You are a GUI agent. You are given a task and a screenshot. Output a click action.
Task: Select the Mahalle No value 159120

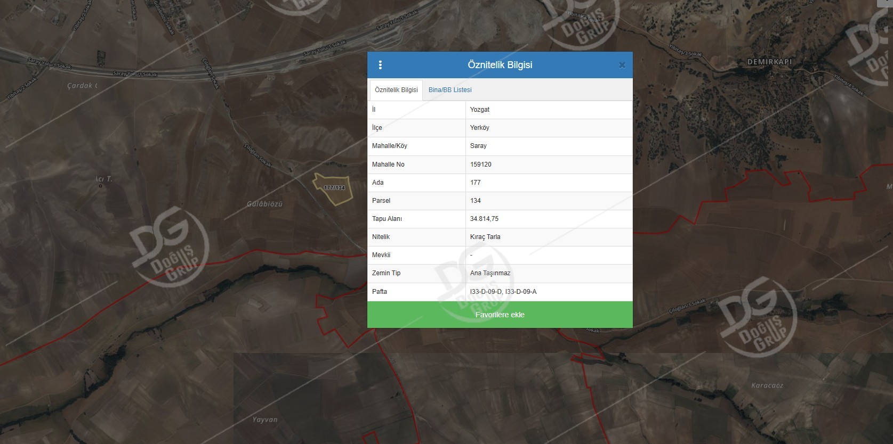(x=481, y=165)
